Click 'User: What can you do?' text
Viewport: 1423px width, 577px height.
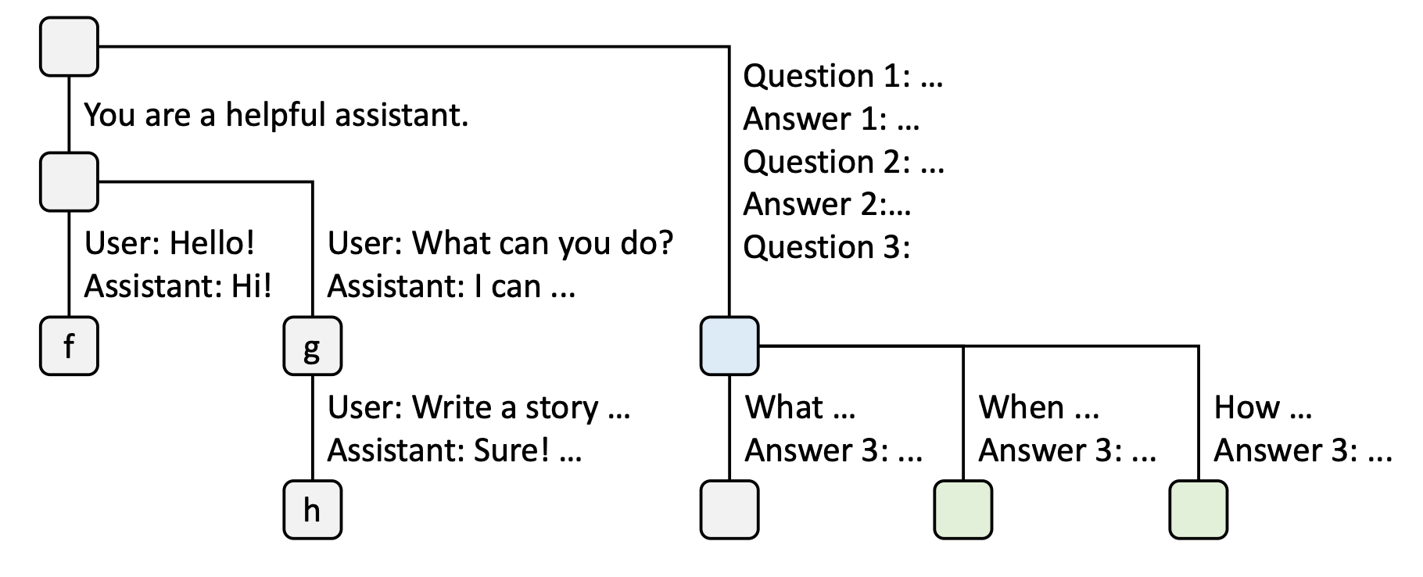[x=500, y=243]
